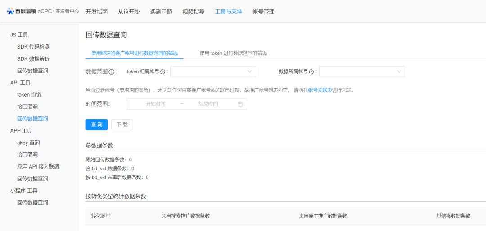Select 使用绑定的推广帐号 filter tab
Screen dimensions: 486x231
[x=134, y=53]
